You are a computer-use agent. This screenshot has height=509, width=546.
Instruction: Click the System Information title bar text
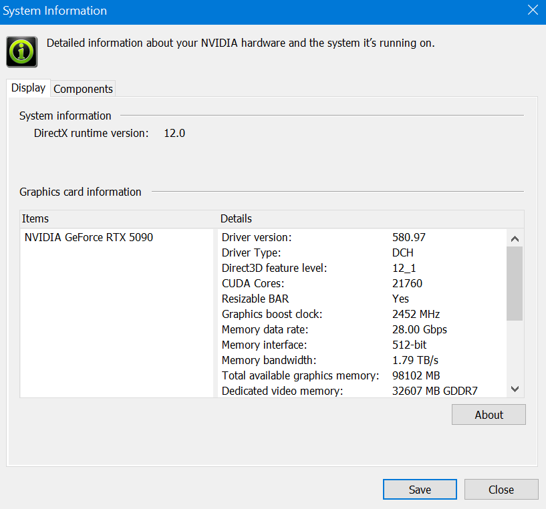pos(55,11)
